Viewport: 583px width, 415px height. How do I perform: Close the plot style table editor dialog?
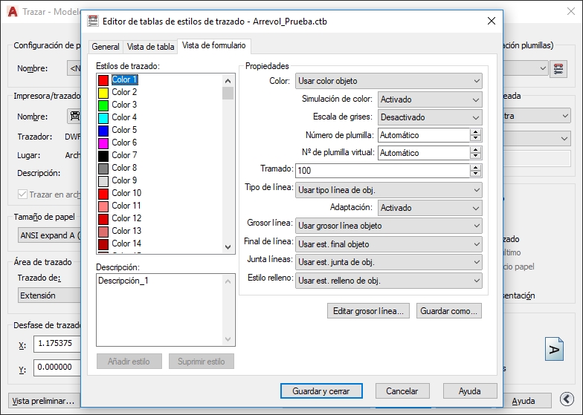491,21
